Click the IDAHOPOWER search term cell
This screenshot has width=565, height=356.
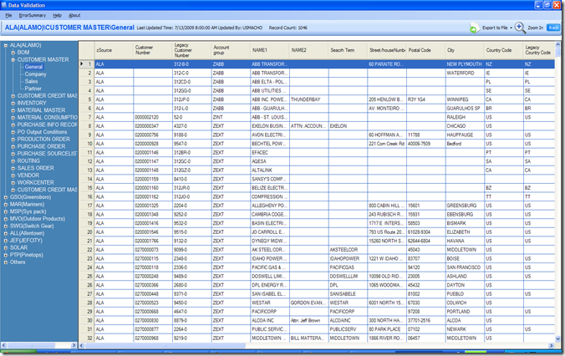click(348, 259)
